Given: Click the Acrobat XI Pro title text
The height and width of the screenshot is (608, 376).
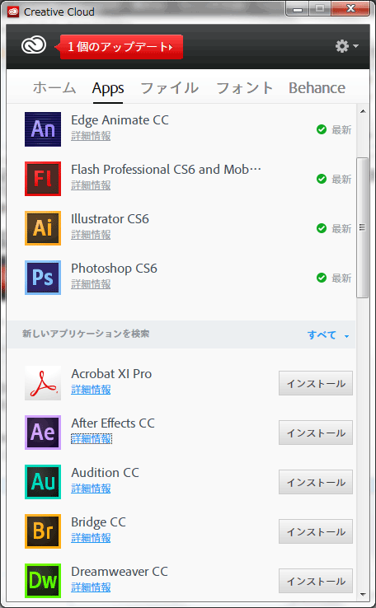Looking at the screenshot, I should tap(111, 374).
